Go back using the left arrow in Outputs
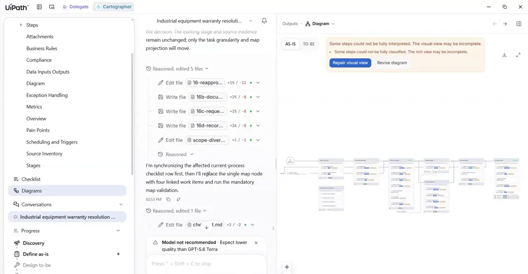This screenshot has height=274, width=528. [x=495, y=24]
